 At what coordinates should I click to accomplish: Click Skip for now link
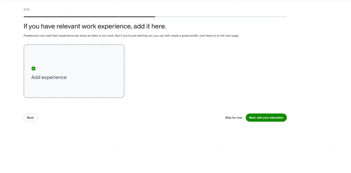(x=234, y=118)
